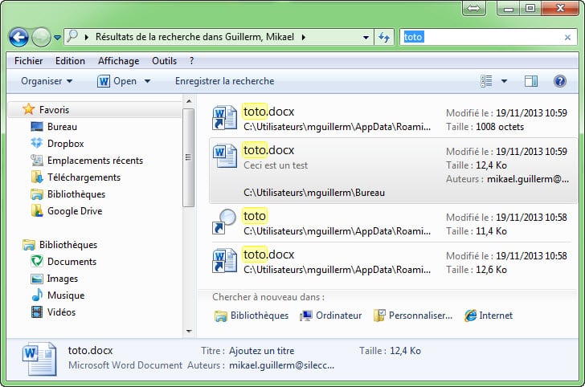The height and width of the screenshot is (387, 585).
Task: Open Téléchargements folder
Action: [84, 177]
